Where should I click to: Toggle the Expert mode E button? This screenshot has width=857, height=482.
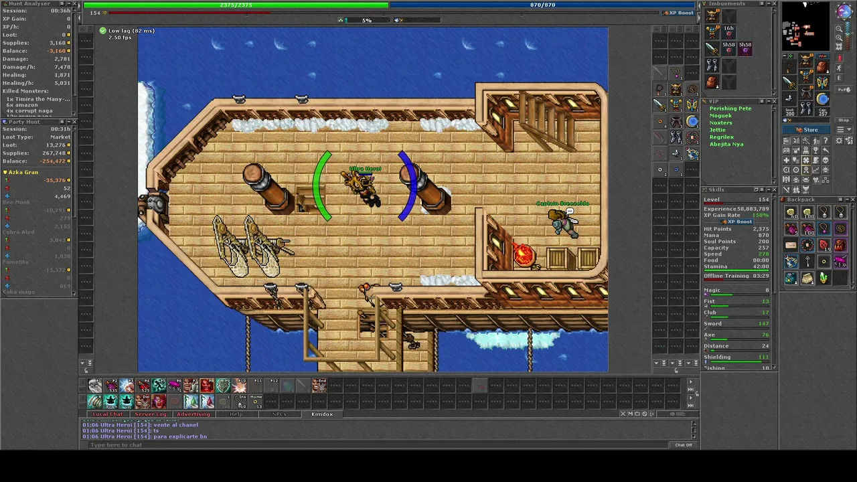pyautogui.click(x=840, y=78)
